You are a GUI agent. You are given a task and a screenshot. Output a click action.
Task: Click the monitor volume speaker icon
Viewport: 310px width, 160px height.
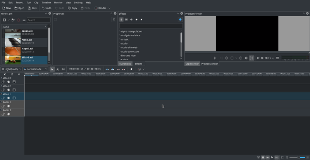point(246,58)
